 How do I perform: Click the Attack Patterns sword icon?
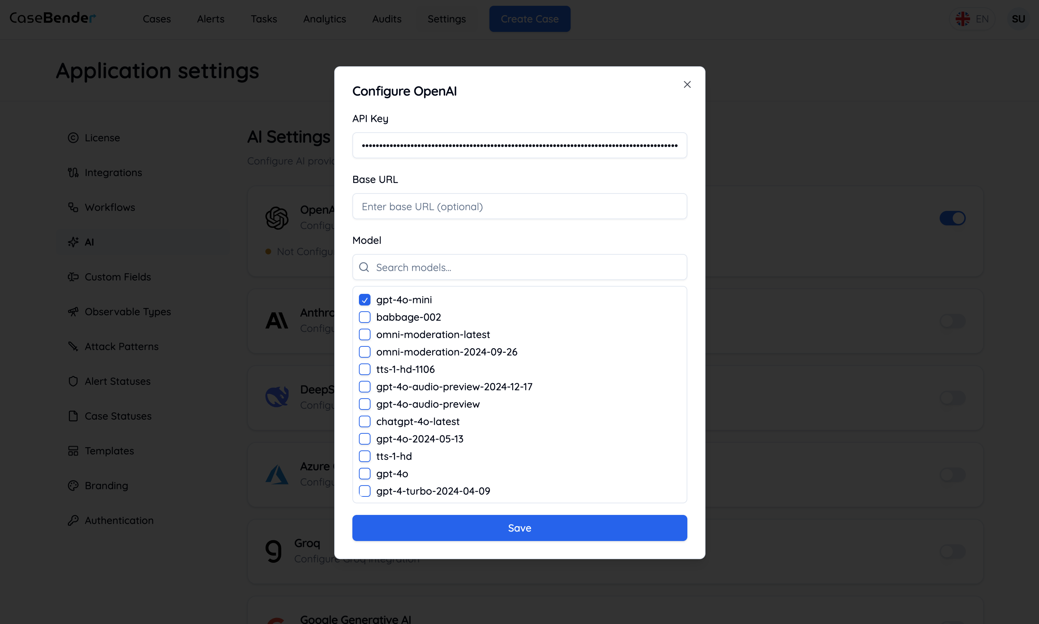73,346
